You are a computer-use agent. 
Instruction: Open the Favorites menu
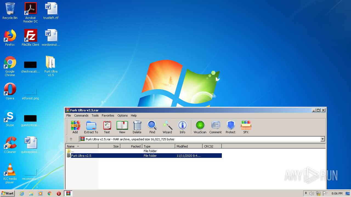click(x=108, y=115)
